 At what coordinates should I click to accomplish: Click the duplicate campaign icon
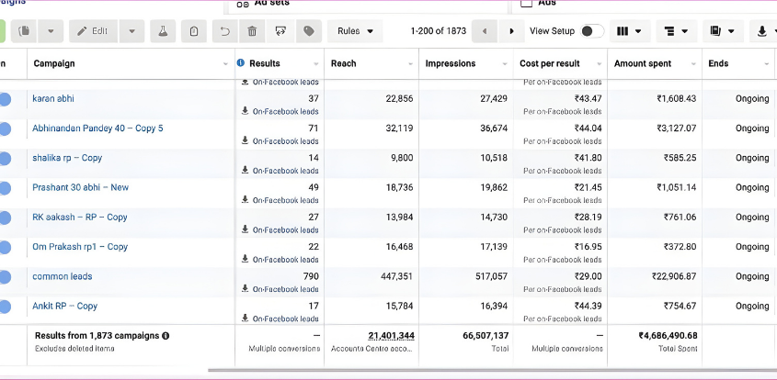click(x=25, y=31)
